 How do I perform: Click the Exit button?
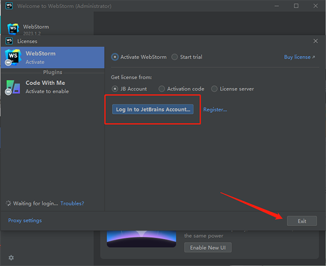click(302, 221)
